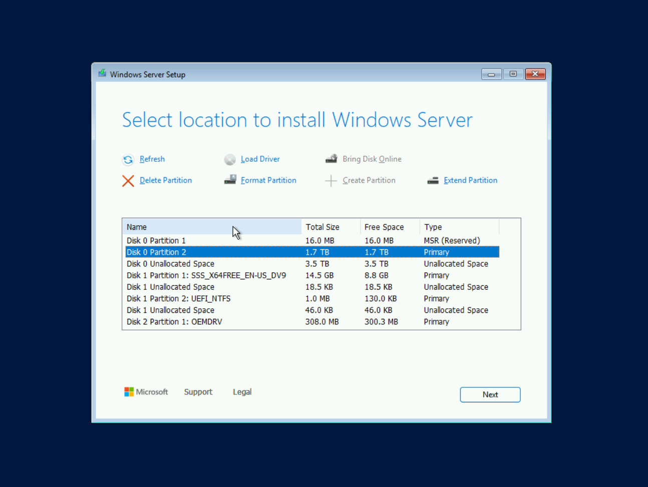Select Disk 2 Partition 1: OEMDRV
This screenshot has height=487, width=648.
point(312,322)
